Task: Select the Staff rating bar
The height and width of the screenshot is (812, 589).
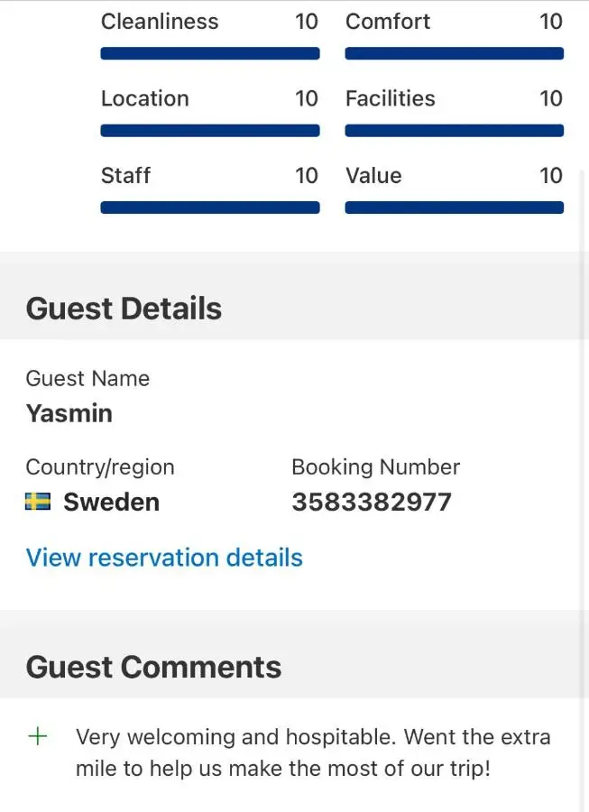Action: coord(210,208)
